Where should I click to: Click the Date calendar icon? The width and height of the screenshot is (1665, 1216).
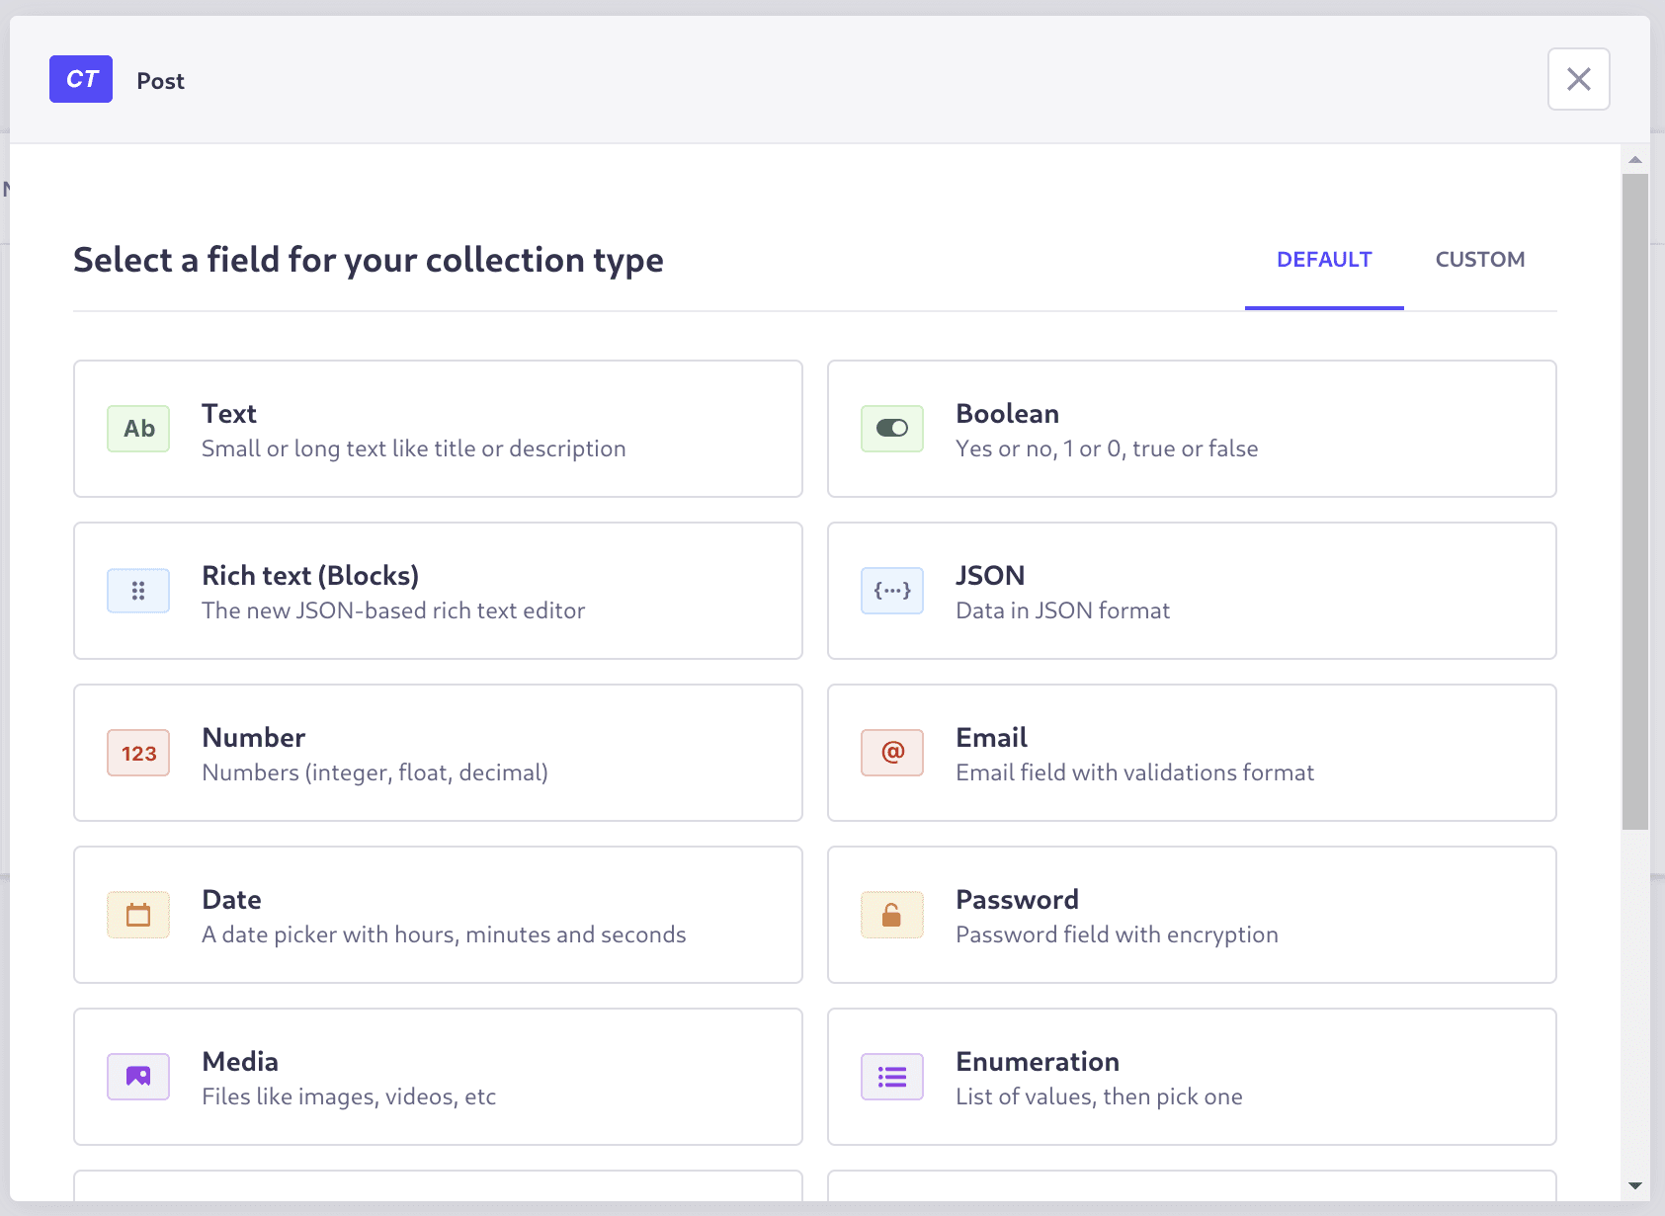(138, 915)
